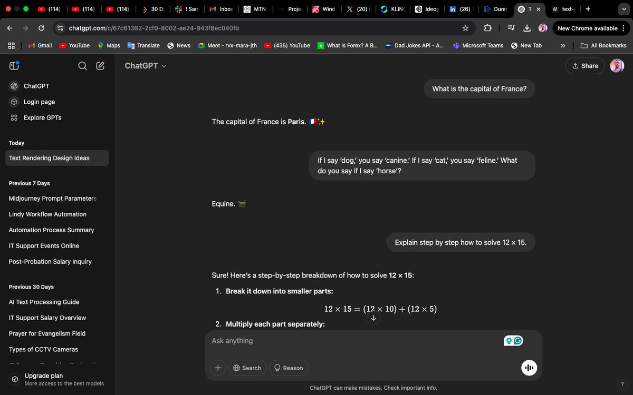Open Chrome downloads icon

pyautogui.click(x=527, y=28)
